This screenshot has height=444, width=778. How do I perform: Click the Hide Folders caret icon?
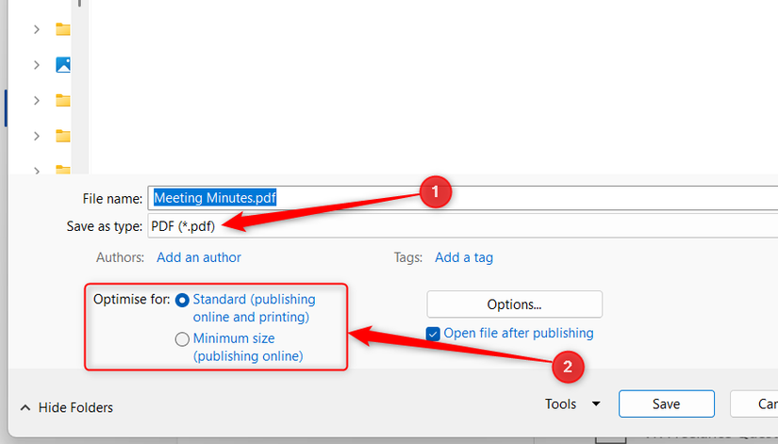[x=25, y=408]
